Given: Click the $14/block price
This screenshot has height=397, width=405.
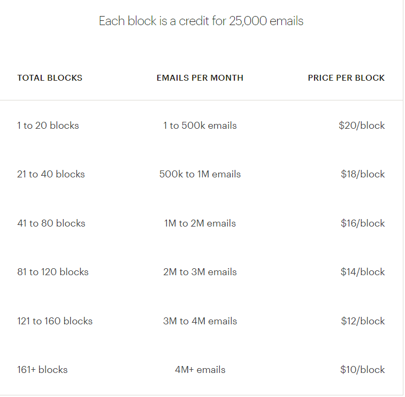Looking at the screenshot, I should [363, 272].
